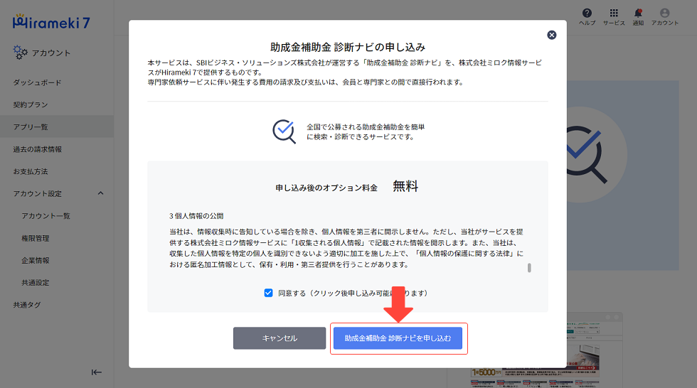Viewport: 697px width, 388px height.
Task: Click the 3 個人情報の公開 heading text
Action: tap(196, 216)
